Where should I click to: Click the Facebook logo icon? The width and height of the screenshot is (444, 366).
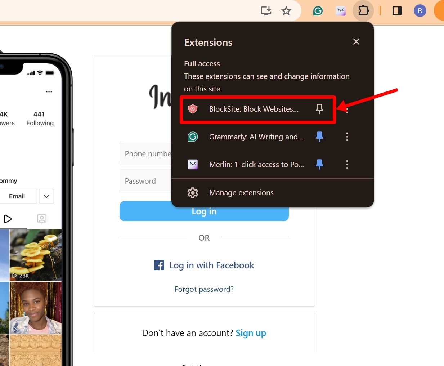tap(159, 265)
